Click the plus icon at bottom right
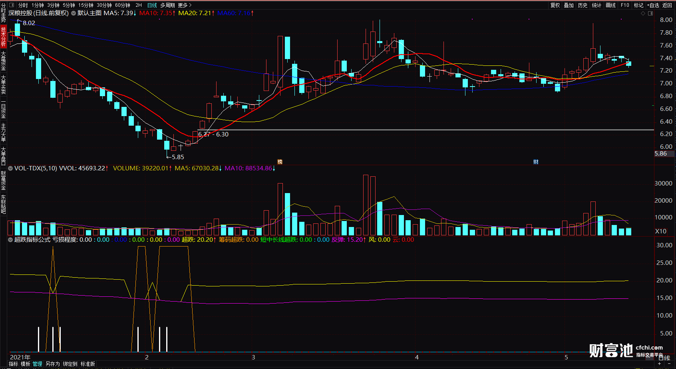This screenshot has height=369, width=676. point(659,363)
